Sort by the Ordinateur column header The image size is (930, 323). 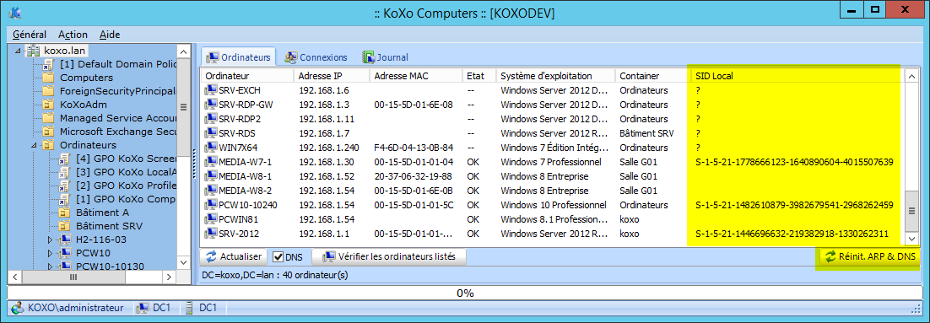246,76
